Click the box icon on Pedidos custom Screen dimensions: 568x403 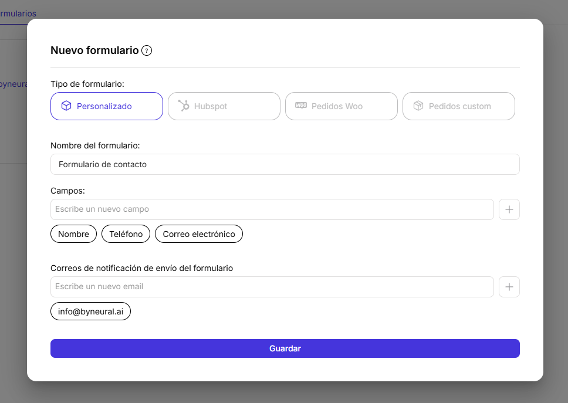(x=418, y=106)
